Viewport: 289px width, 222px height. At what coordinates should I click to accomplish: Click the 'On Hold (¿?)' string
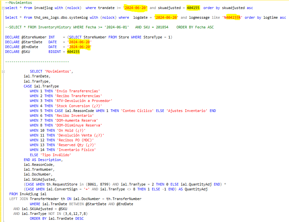pos(71,130)
